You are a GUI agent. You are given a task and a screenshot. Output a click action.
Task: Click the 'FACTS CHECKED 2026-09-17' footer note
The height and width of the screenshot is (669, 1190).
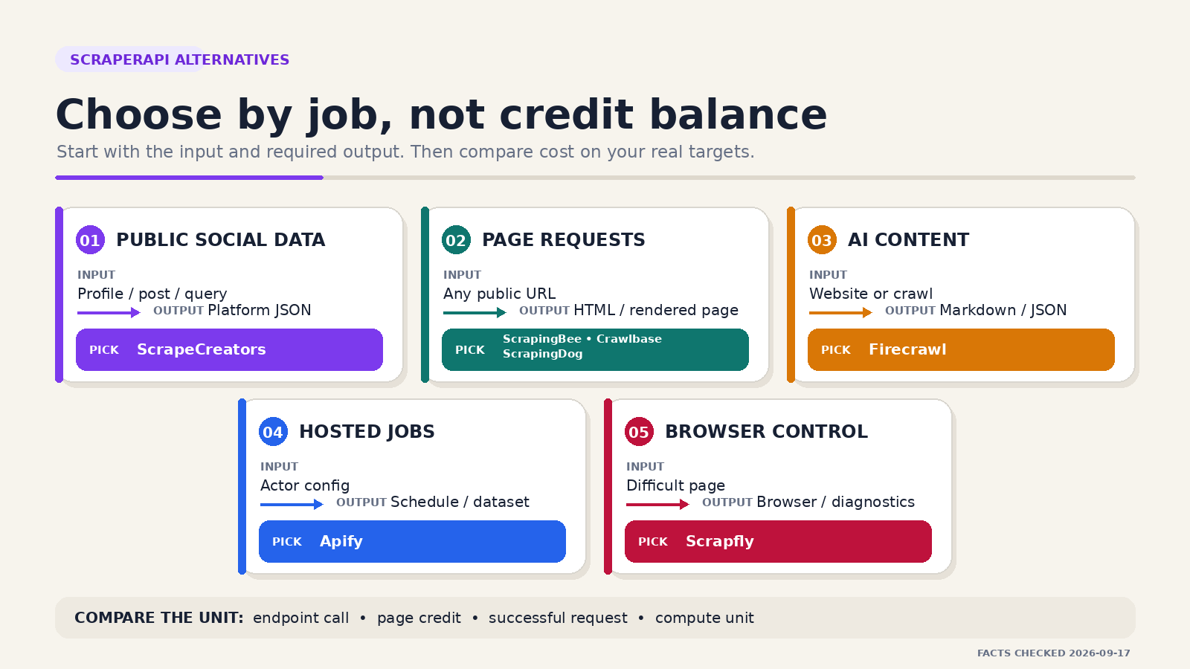click(x=1054, y=653)
